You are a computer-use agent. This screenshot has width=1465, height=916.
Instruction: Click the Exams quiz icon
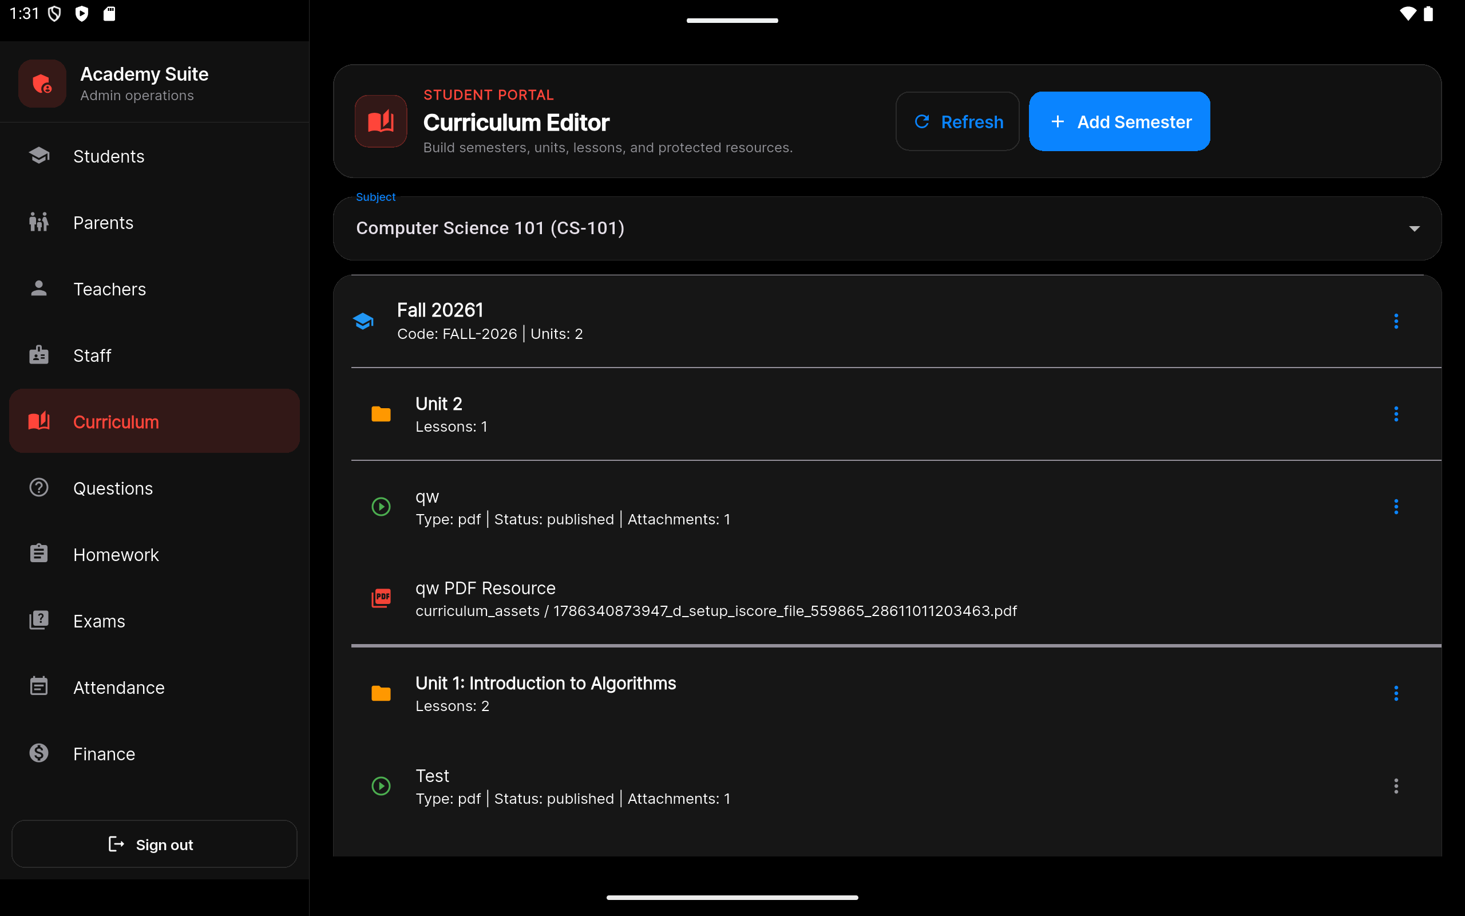39,621
